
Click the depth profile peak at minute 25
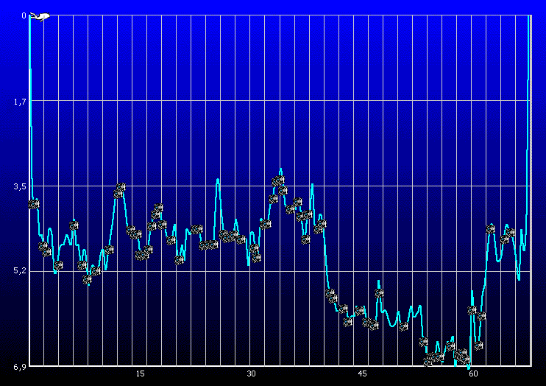point(218,180)
